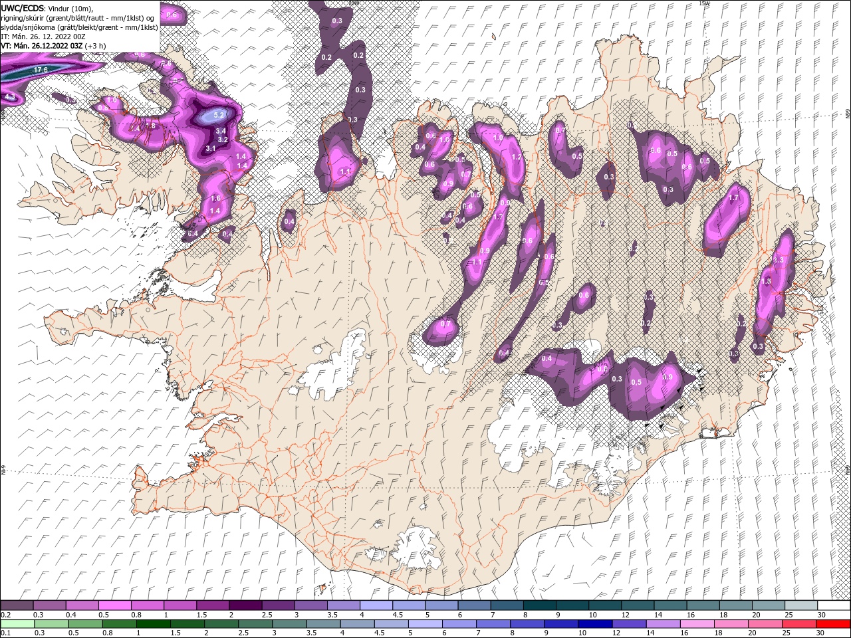Click the 'IT: Mán. 26. 12. 2022 00Z' line

43,37
